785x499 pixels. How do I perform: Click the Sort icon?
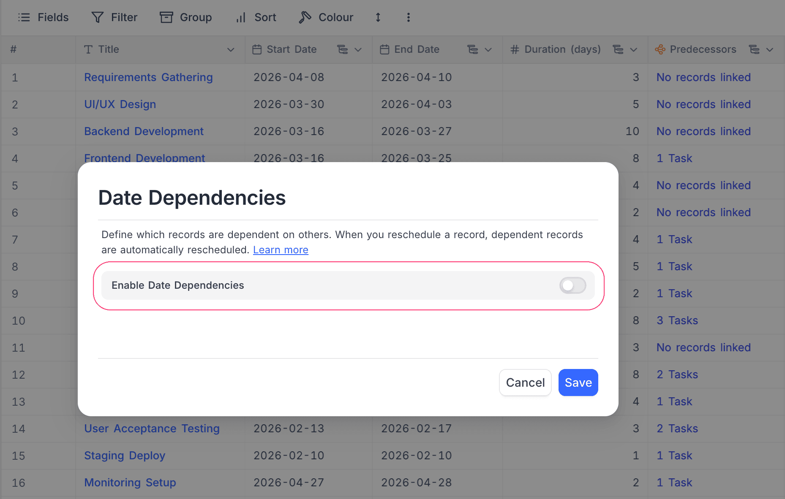(240, 18)
